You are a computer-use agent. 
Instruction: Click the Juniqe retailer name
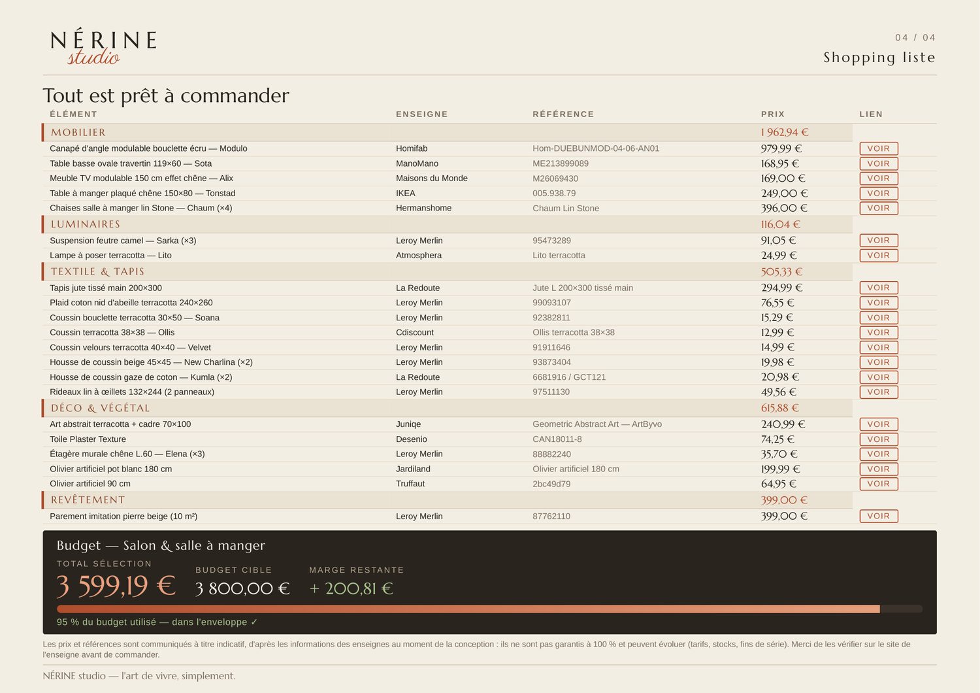point(408,424)
